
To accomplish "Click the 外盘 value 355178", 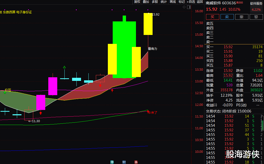I will pos(227,90).
